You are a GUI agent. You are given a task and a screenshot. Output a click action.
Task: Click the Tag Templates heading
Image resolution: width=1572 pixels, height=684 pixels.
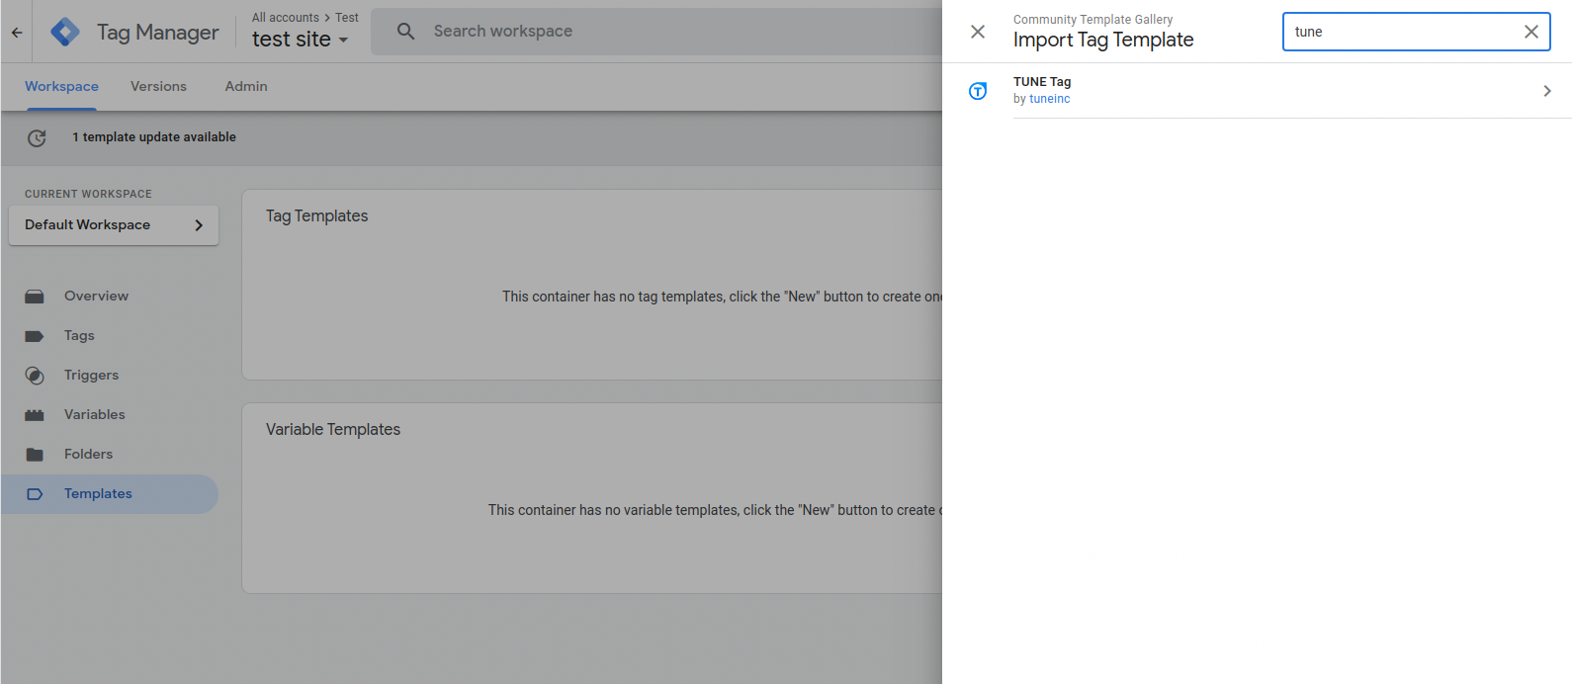(x=316, y=215)
